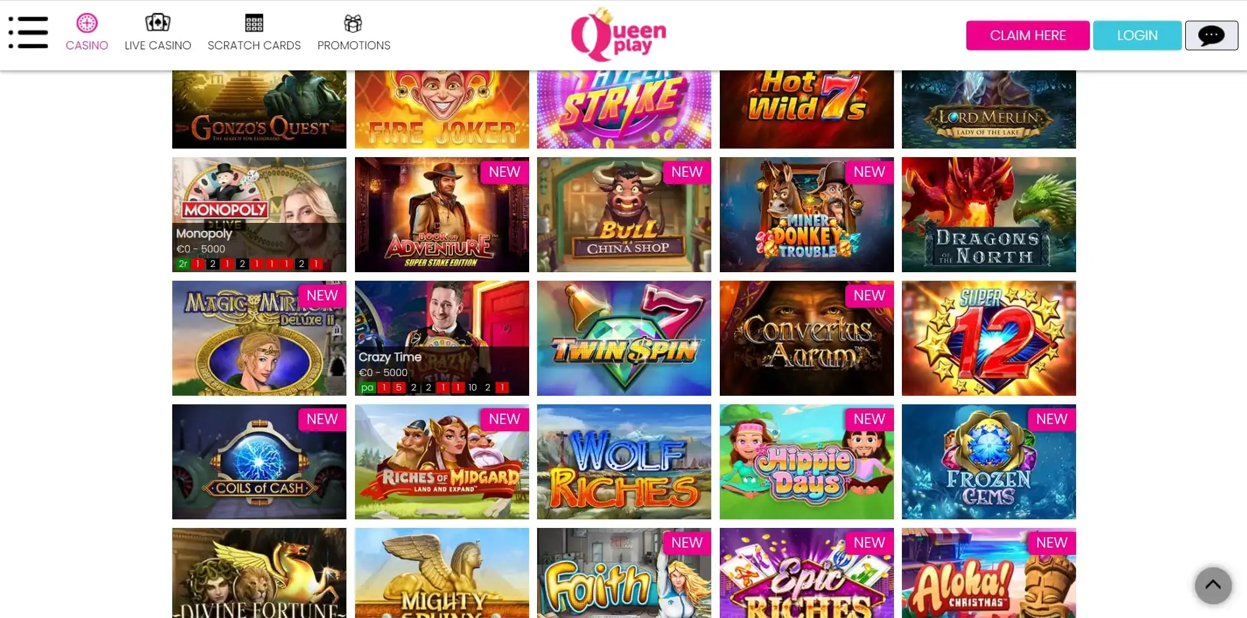Go to the LIVE CASINO section
Image resolution: width=1247 pixels, height=618 pixels.
click(158, 45)
